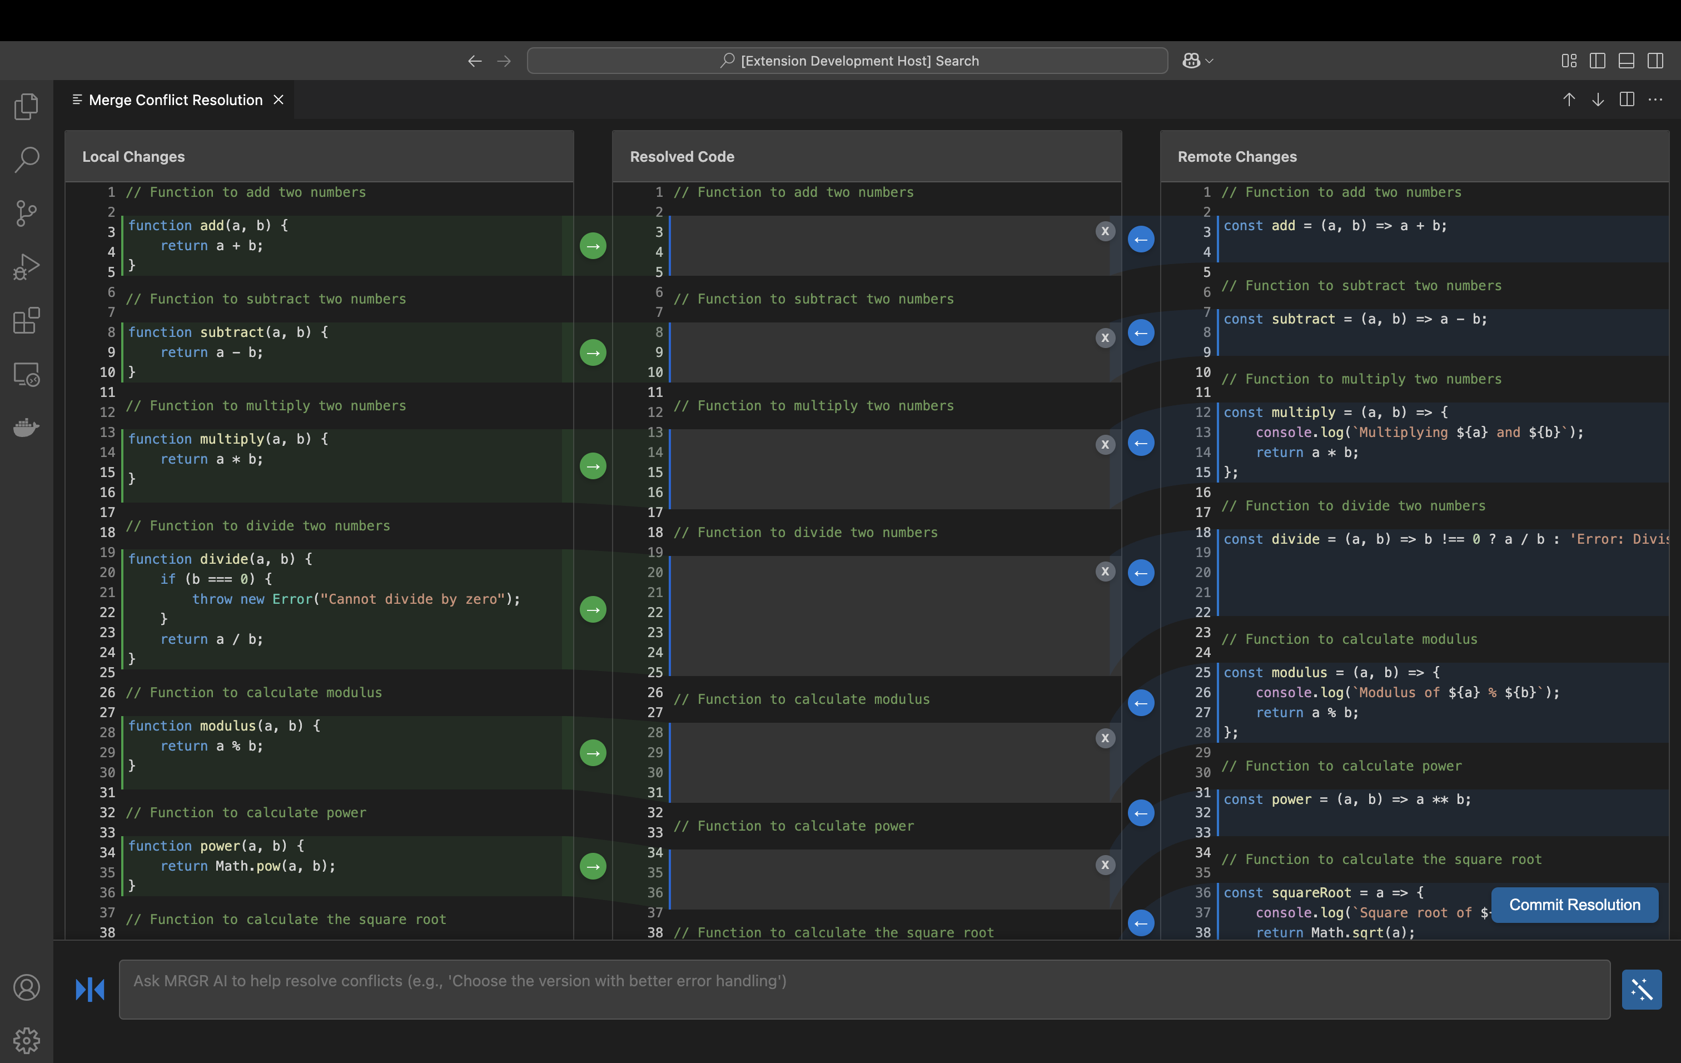Screen dimensions: 1681x1063
Task: Open the Run and Debug view
Action: (26, 267)
